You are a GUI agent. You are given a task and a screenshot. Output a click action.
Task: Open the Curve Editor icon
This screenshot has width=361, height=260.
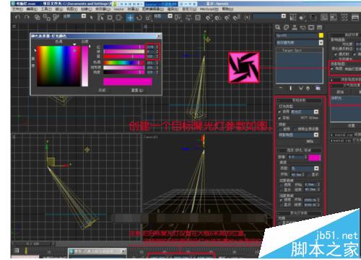click(x=324, y=17)
